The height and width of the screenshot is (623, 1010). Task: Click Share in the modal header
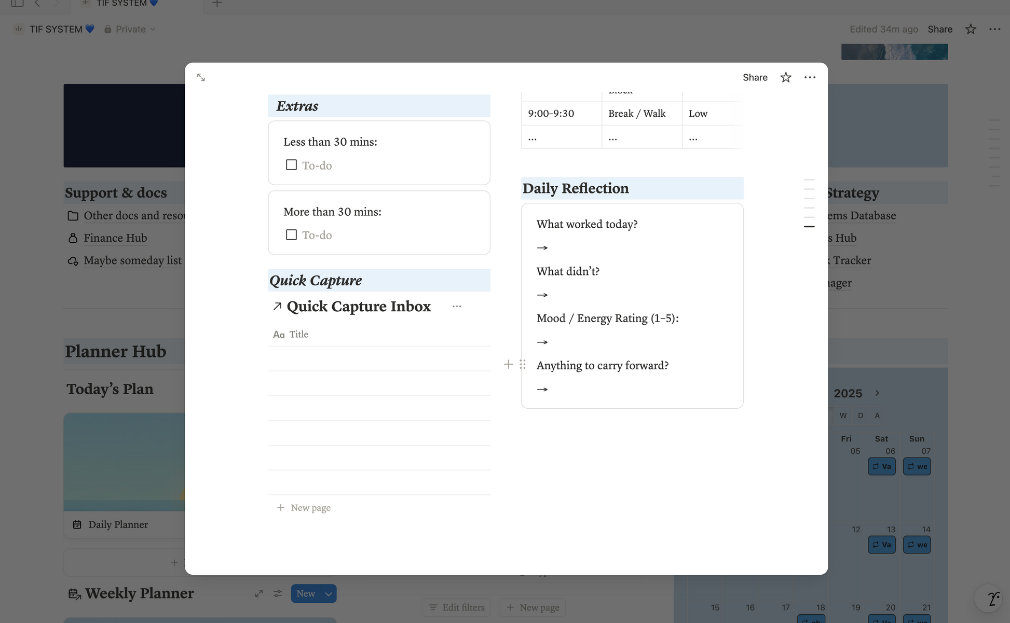pyautogui.click(x=755, y=77)
